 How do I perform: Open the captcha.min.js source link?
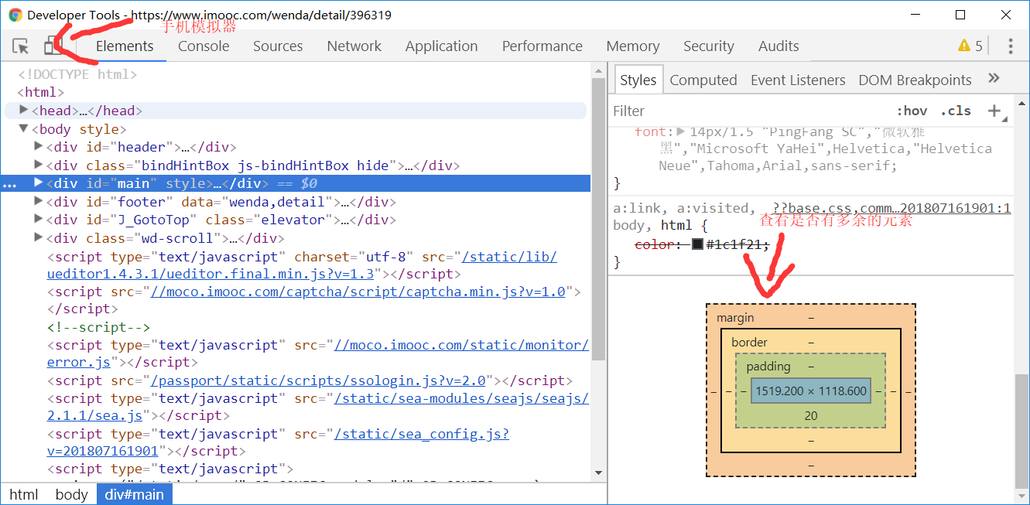(x=359, y=292)
